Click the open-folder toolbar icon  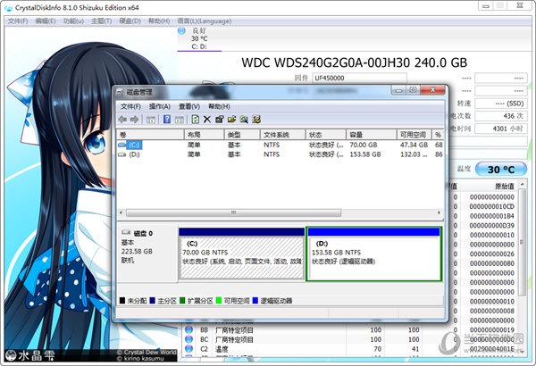[x=231, y=120]
